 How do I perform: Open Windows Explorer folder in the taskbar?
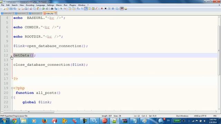(x=24, y=121)
